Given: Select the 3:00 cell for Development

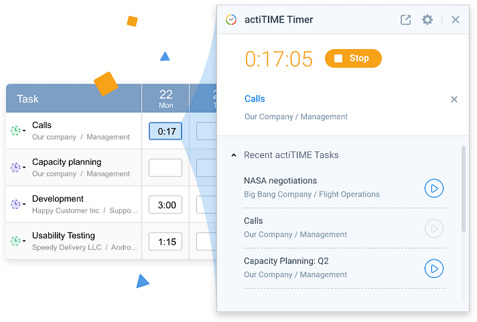Looking at the screenshot, I should point(166,205).
